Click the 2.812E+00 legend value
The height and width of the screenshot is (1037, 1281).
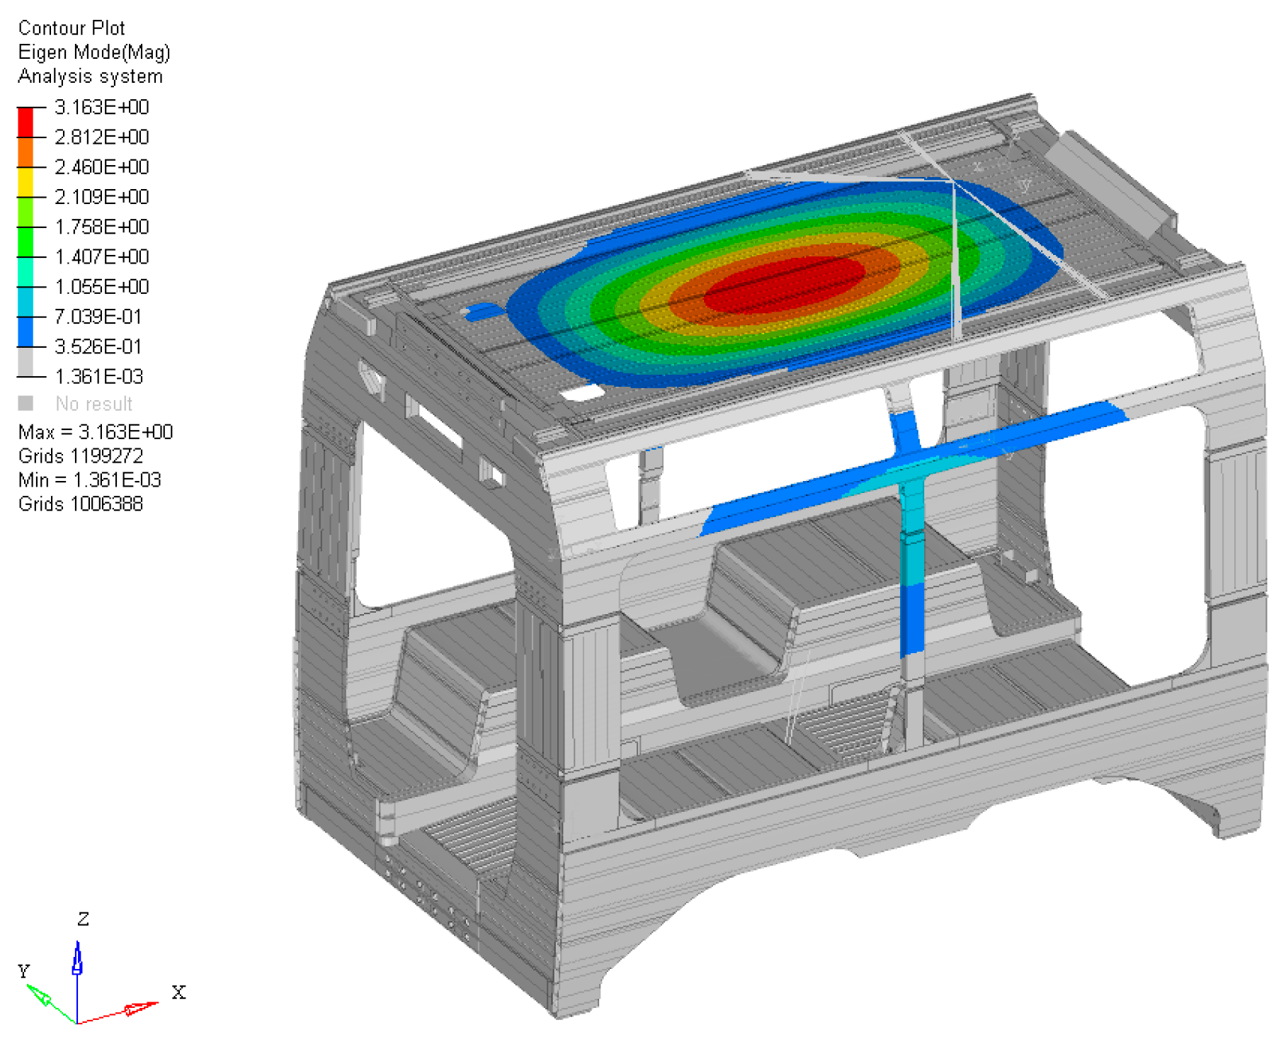coord(102,137)
